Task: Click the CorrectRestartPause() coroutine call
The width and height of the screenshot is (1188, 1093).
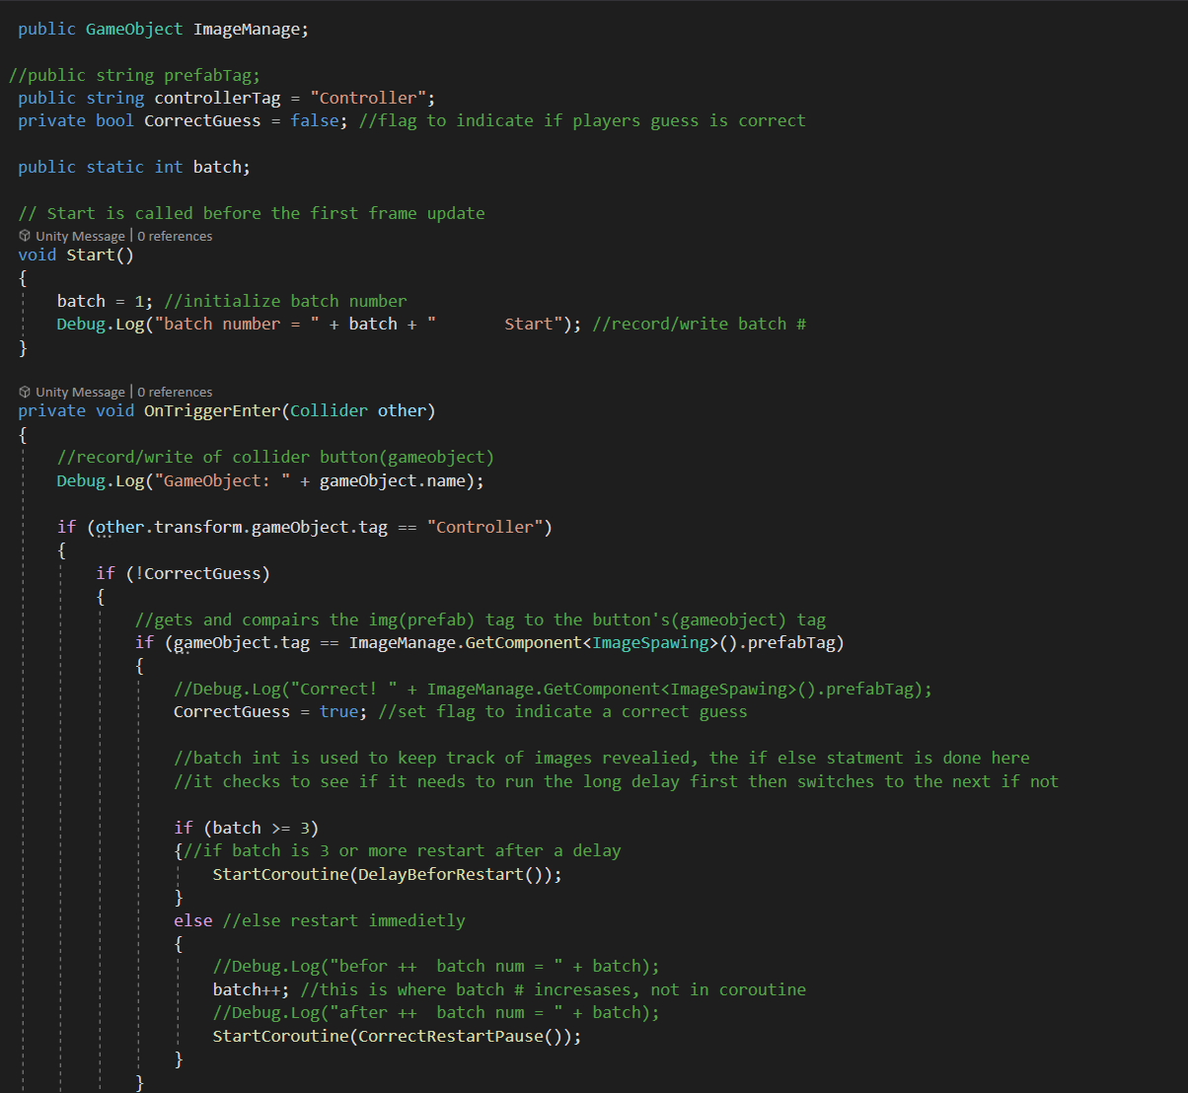Action: pos(460,1036)
